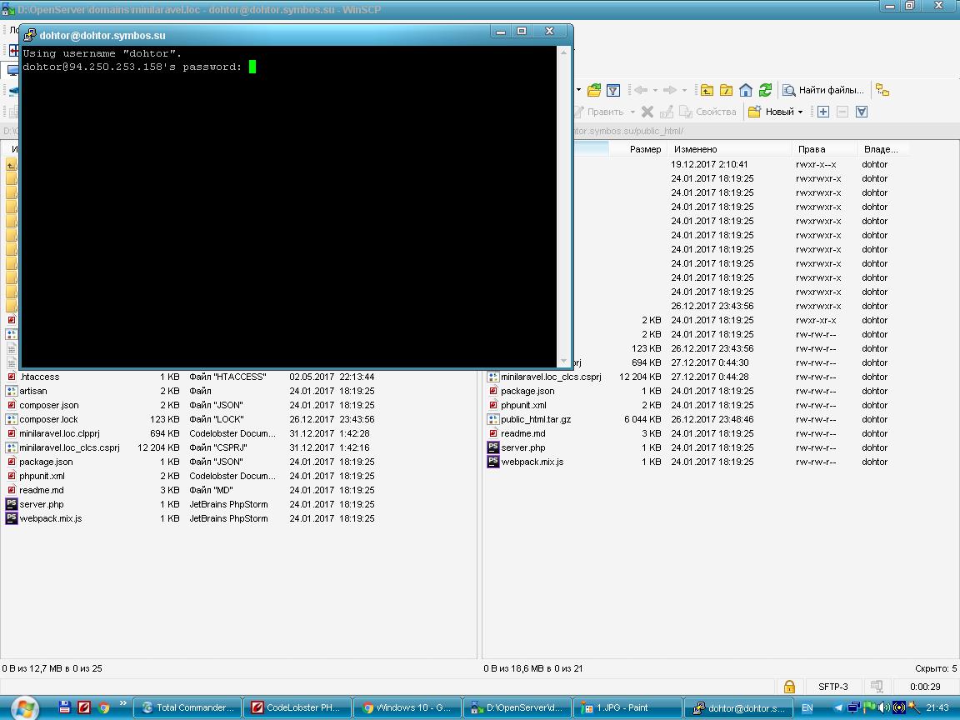
Task: Toggle the directory tree icon
Action: coord(882,90)
